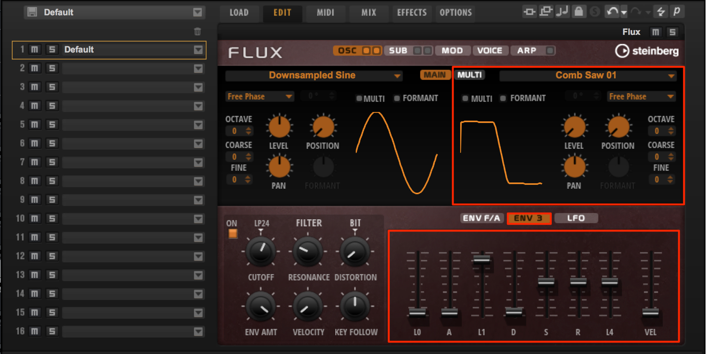The height and width of the screenshot is (354, 706).
Task: Click the double-note icon in top toolbar
Action: (x=562, y=12)
